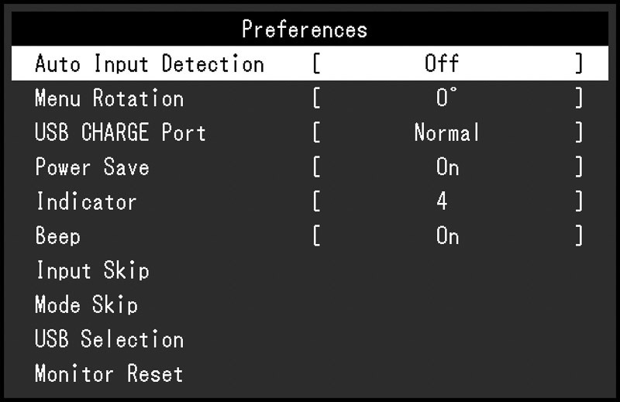Viewport: 620px width, 402px height.
Task: Click the Preferences title header
Action: (x=305, y=29)
